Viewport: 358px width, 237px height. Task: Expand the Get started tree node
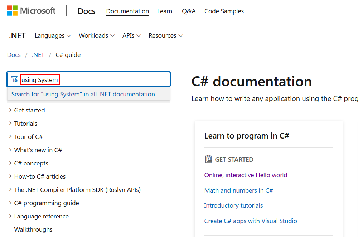click(x=27, y=110)
